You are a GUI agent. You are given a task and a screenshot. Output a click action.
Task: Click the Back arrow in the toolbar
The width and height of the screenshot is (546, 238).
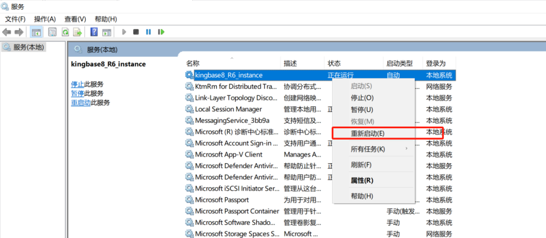7,32
